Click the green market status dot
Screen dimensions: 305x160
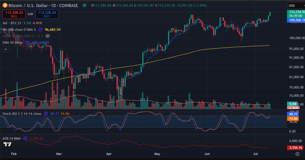85,5
